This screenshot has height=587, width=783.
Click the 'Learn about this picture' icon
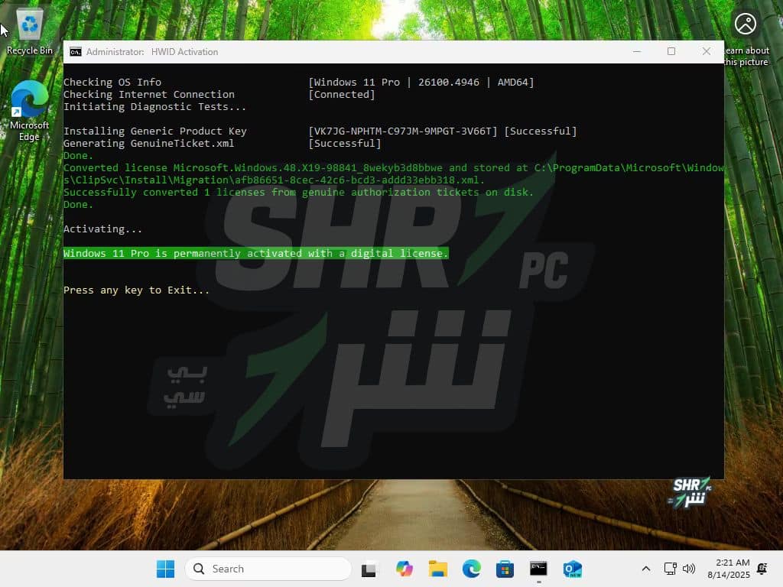point(746,24)
